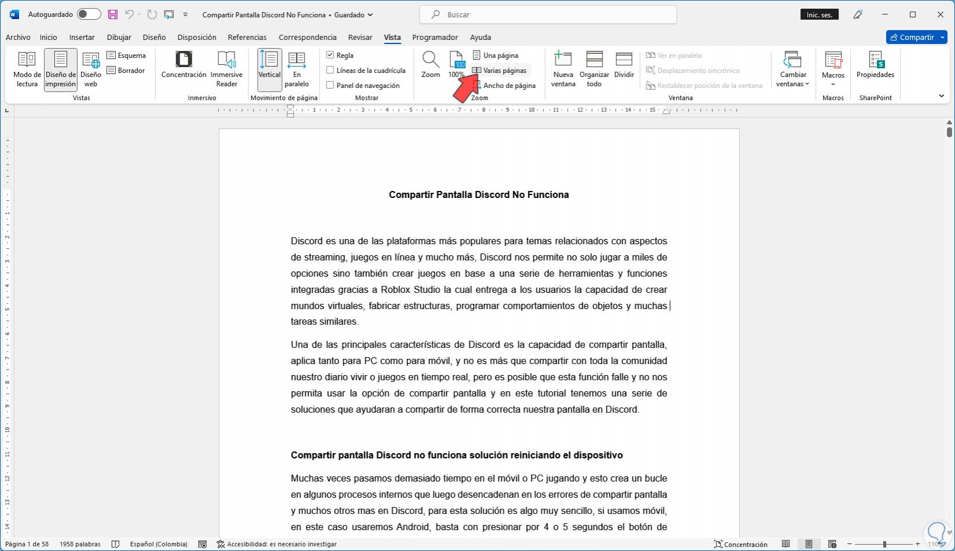This screenshot has width=955, height=551.
Task: Click Concentración in the status bar
Action: pos(741,544)
